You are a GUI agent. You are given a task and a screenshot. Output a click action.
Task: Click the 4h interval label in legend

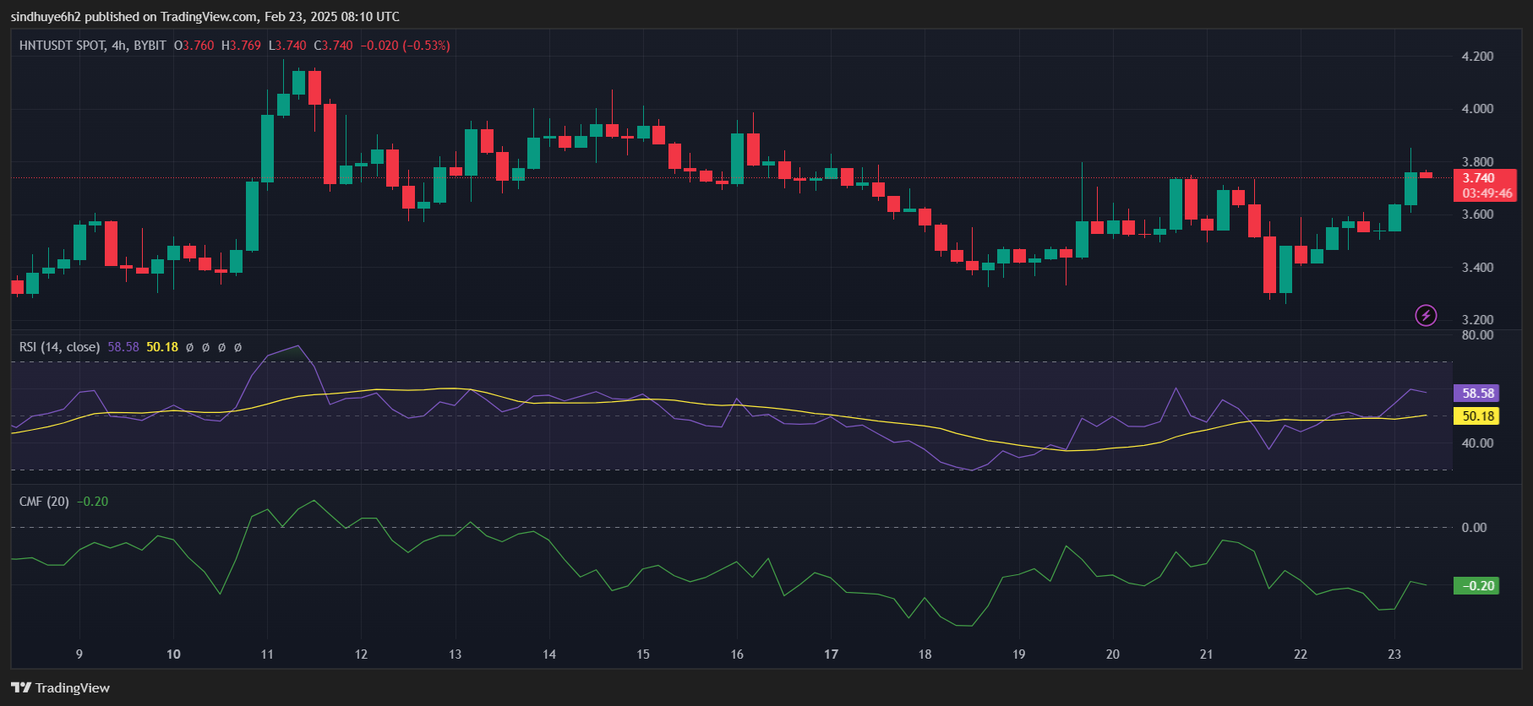(x=118, y=46)
